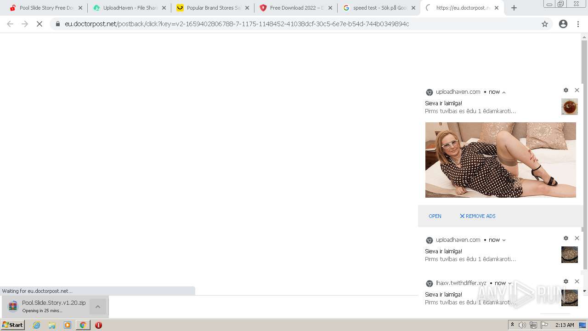This screenshot has width=588, height=331.
Task: Switch to Pool Slide Story Free Download tab
Action: pyautogui.click(x=46, y=8)
